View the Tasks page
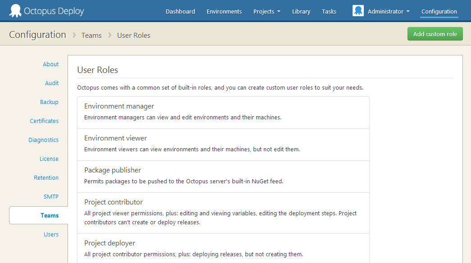This screenshot has width=471, height=263. 329,11
